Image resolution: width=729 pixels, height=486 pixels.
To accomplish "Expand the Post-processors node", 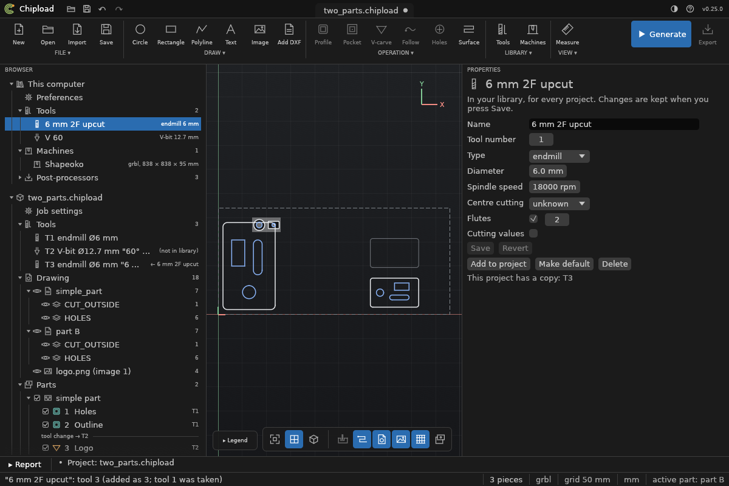I will click(x=20, y=177).
